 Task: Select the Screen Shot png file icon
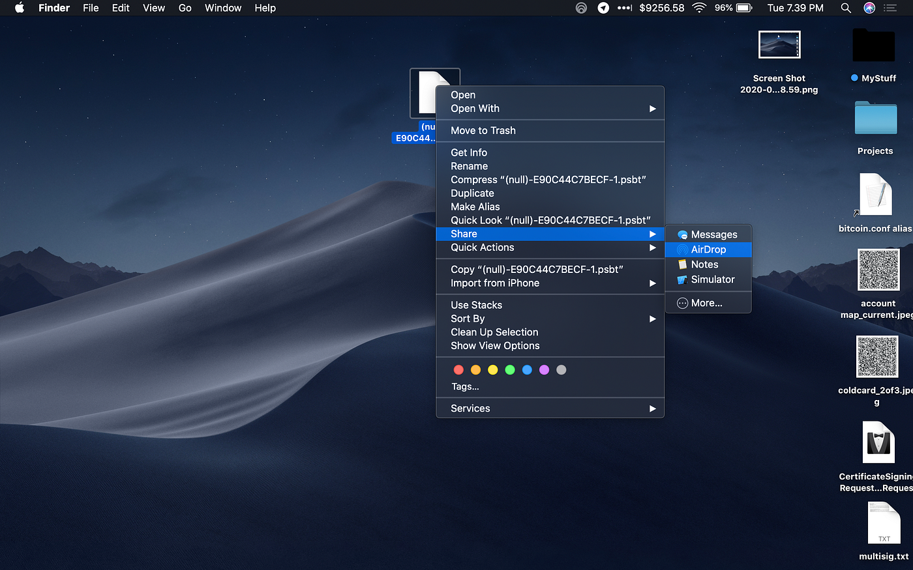(x=779, y=45)
